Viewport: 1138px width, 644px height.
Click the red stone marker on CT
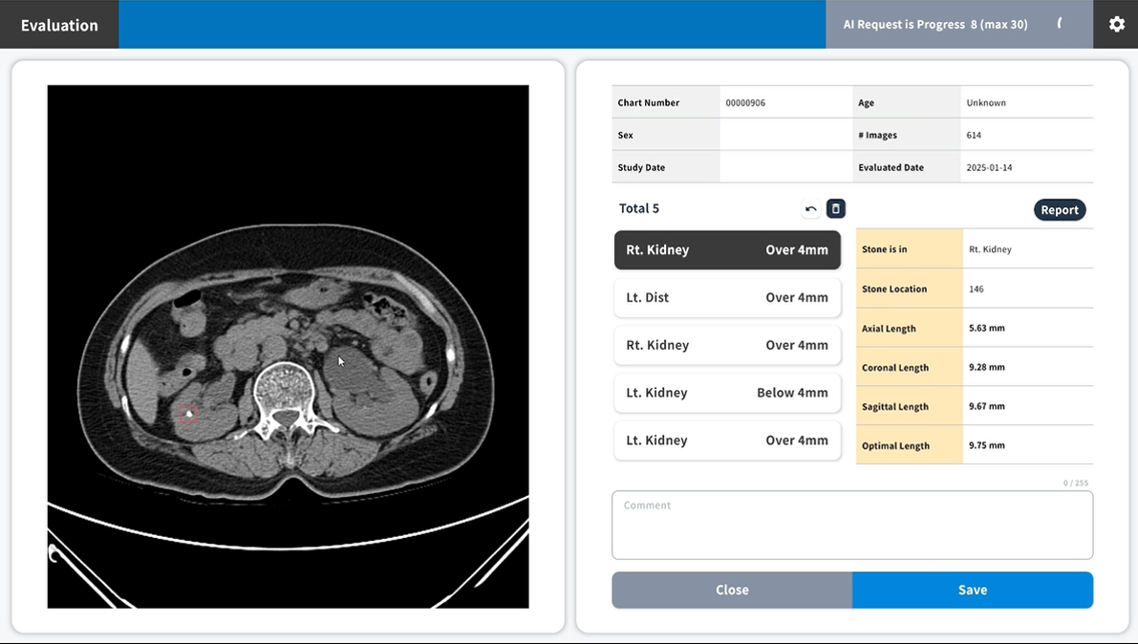(x=189, y=413)
